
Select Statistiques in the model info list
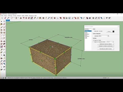click(87, 36)
